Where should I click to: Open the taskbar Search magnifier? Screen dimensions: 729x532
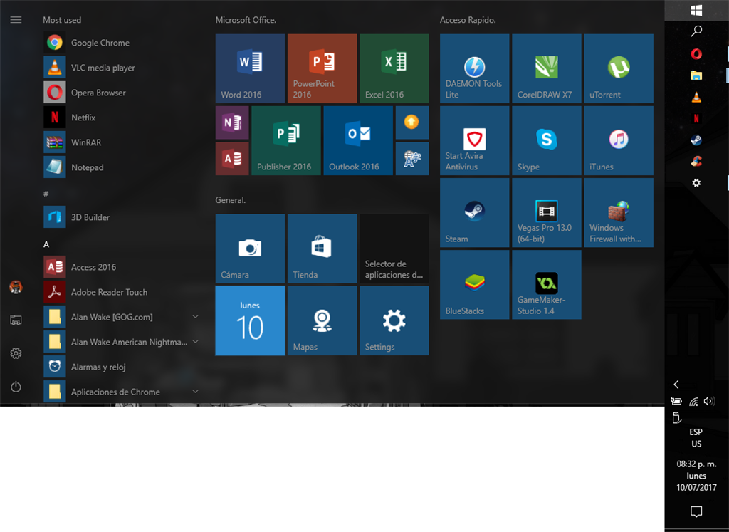click(x=696, y=31)
